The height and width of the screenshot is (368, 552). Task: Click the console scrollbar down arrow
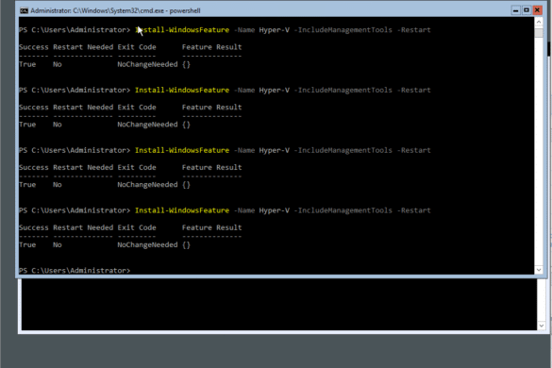(x=539, y=270)
